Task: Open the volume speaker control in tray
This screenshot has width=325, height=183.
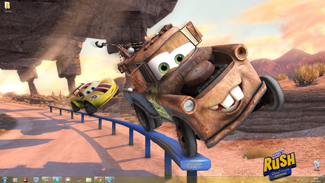Action: pos(302,180)
